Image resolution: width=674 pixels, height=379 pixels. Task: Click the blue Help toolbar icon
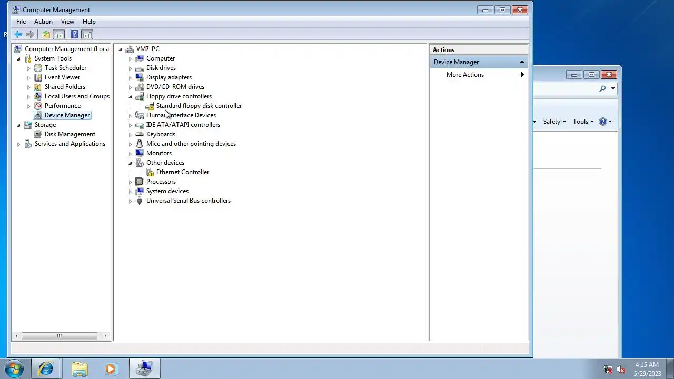(74, 35)
